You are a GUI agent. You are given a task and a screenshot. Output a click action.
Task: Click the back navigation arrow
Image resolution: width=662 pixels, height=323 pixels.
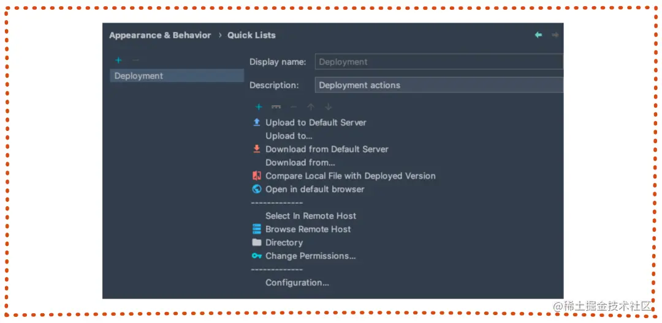coord(538,35)
